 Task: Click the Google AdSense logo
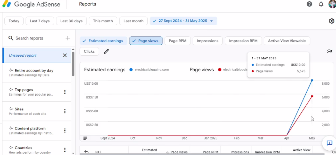tap(31, 4)
